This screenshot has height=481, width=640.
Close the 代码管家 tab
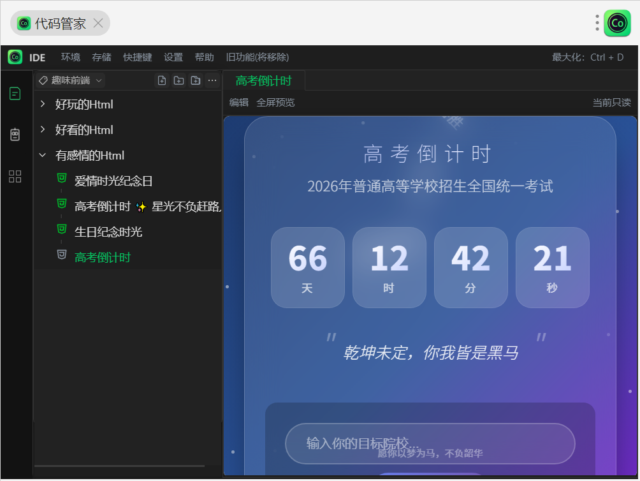point(98,24)
